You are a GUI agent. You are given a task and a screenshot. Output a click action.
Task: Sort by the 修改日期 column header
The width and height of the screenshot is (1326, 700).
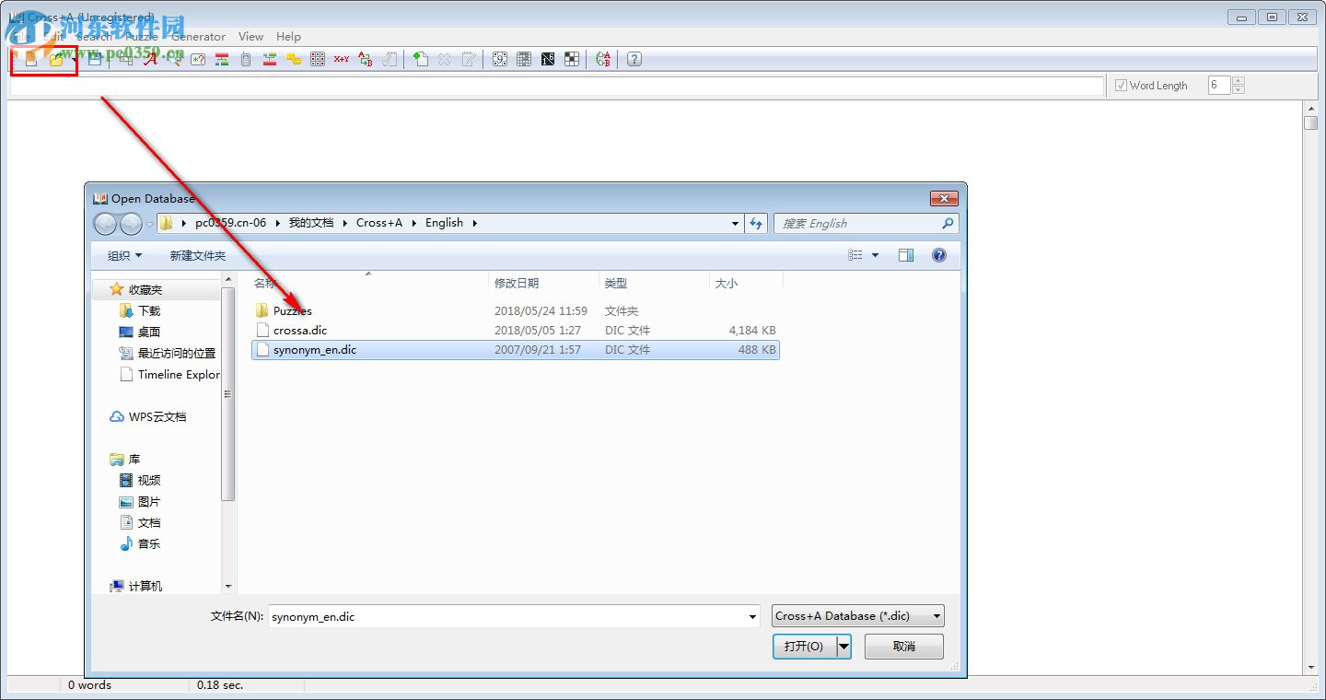pos(543,283)
